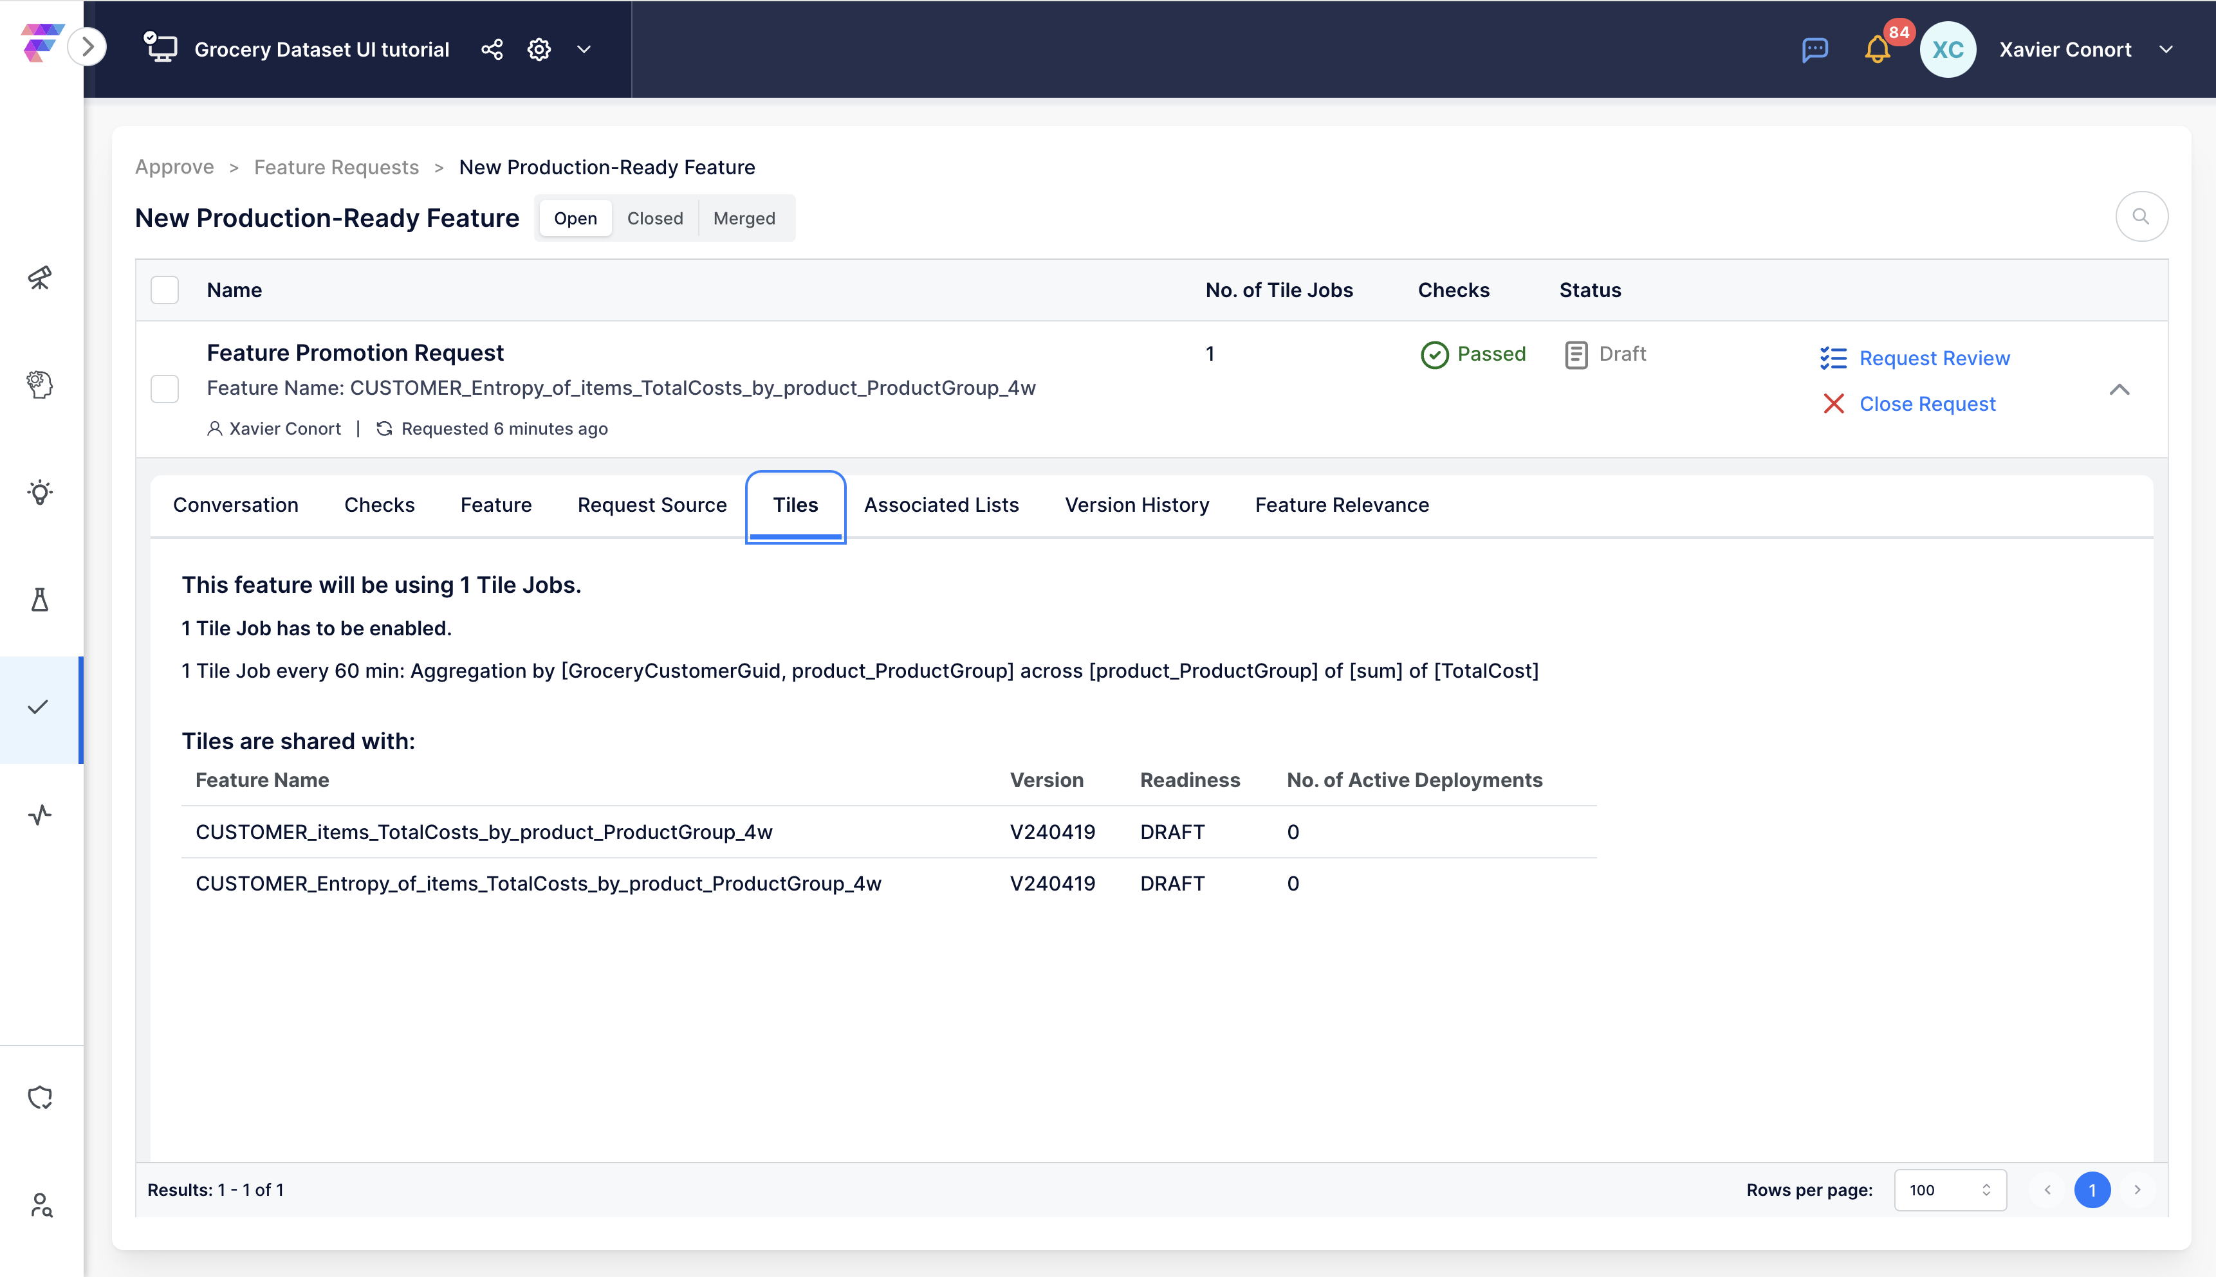
Task: Click the Draft document status icon
Action: pos(1576,354)
